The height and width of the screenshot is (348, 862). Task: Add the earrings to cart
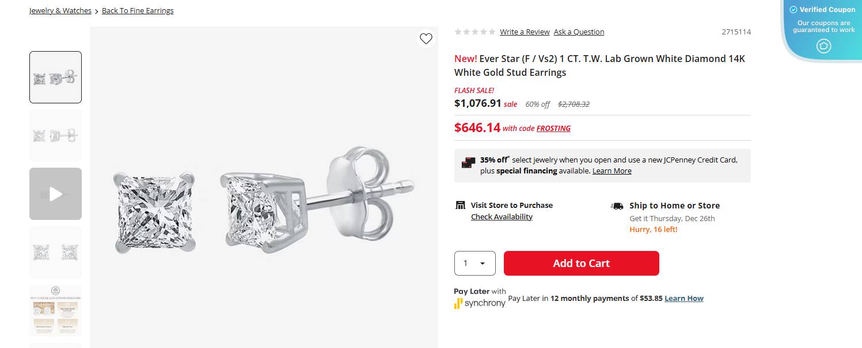click(581, 263)
